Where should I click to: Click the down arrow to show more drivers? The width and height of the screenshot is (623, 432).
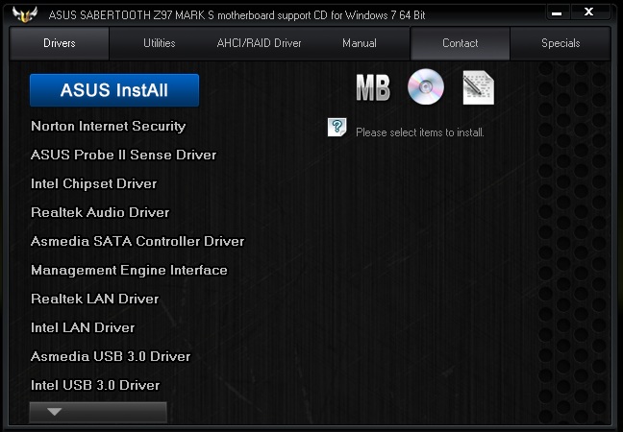(98, 412)
